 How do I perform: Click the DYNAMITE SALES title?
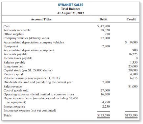pos(71,5)
